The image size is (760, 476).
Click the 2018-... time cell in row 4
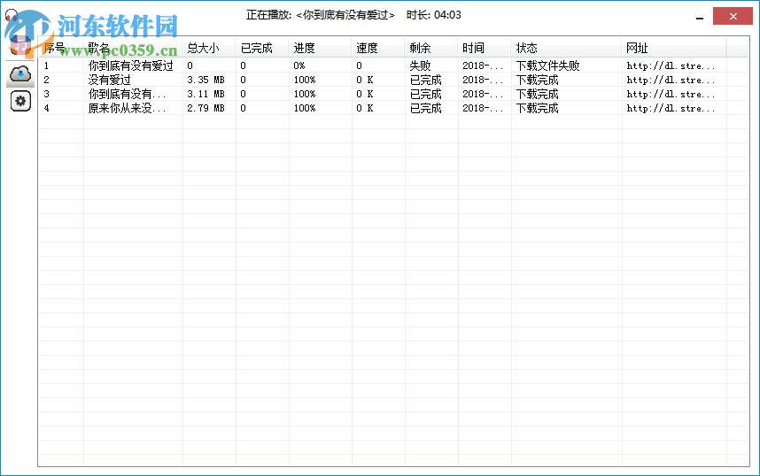coord(483,108)
